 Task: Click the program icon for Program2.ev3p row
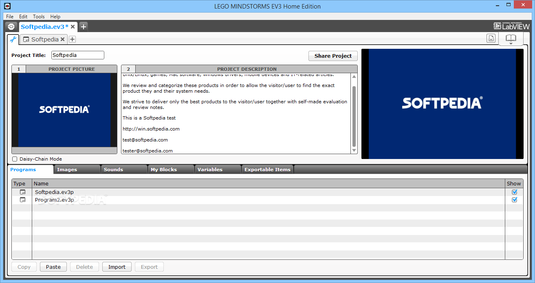(22, 200)
